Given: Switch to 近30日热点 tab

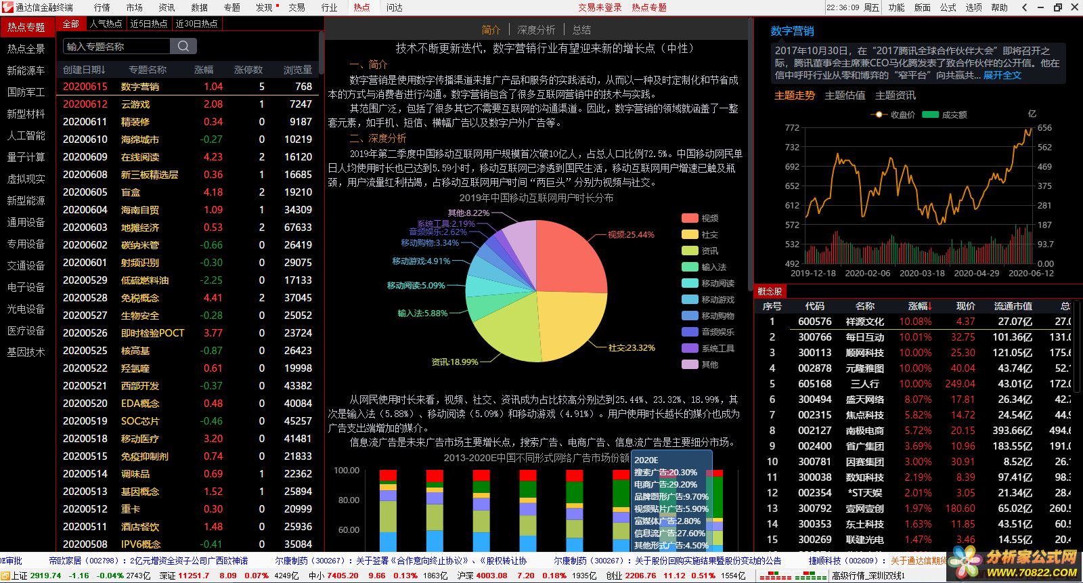Looking at the screenshot, I should [196, 24].
